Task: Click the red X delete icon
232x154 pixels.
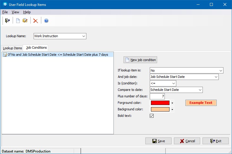Action: tap(36, 21)
